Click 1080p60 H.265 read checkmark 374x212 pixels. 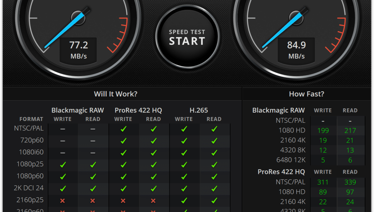click(214, 177)
